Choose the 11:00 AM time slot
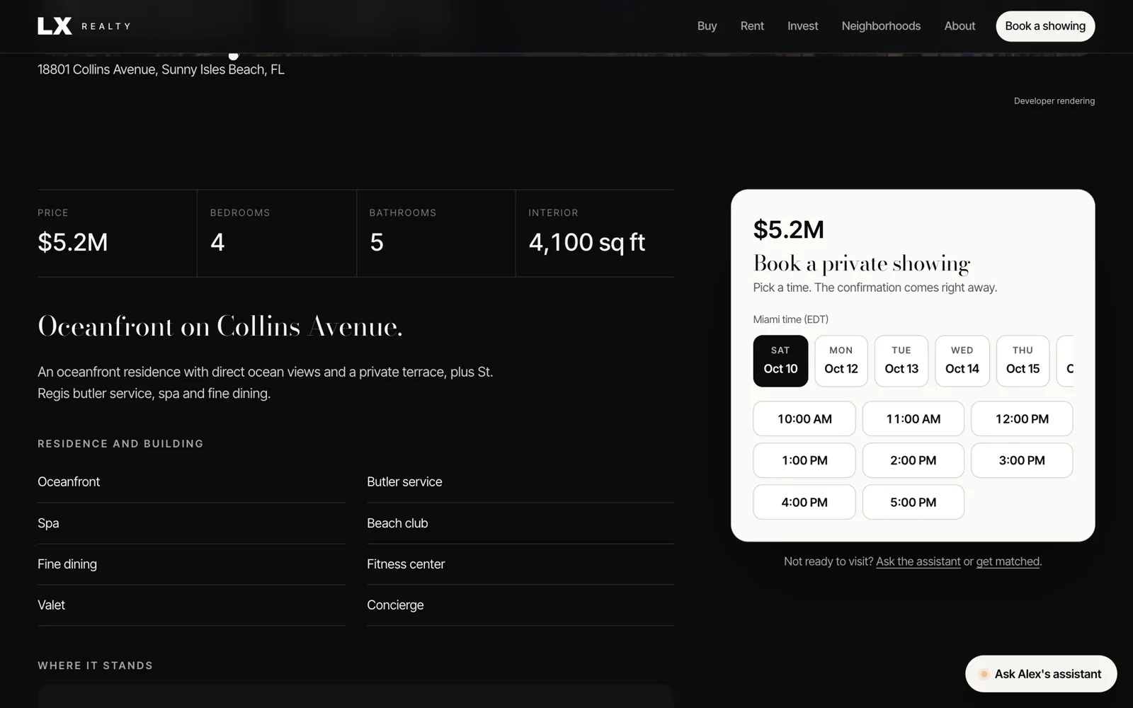The width and height of the screenshot is (1133, 708). click(913, 418)
